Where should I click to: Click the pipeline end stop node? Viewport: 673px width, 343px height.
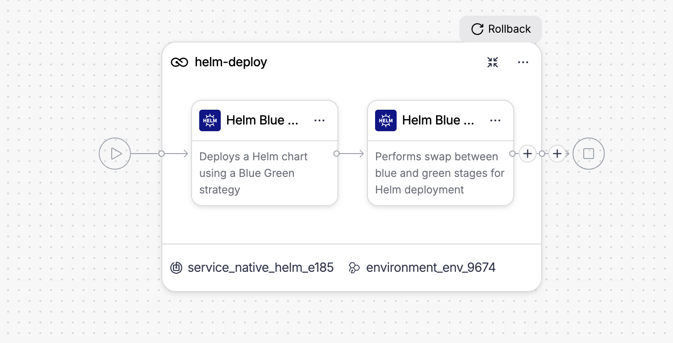pyautogui.click(x=589, y=154)
